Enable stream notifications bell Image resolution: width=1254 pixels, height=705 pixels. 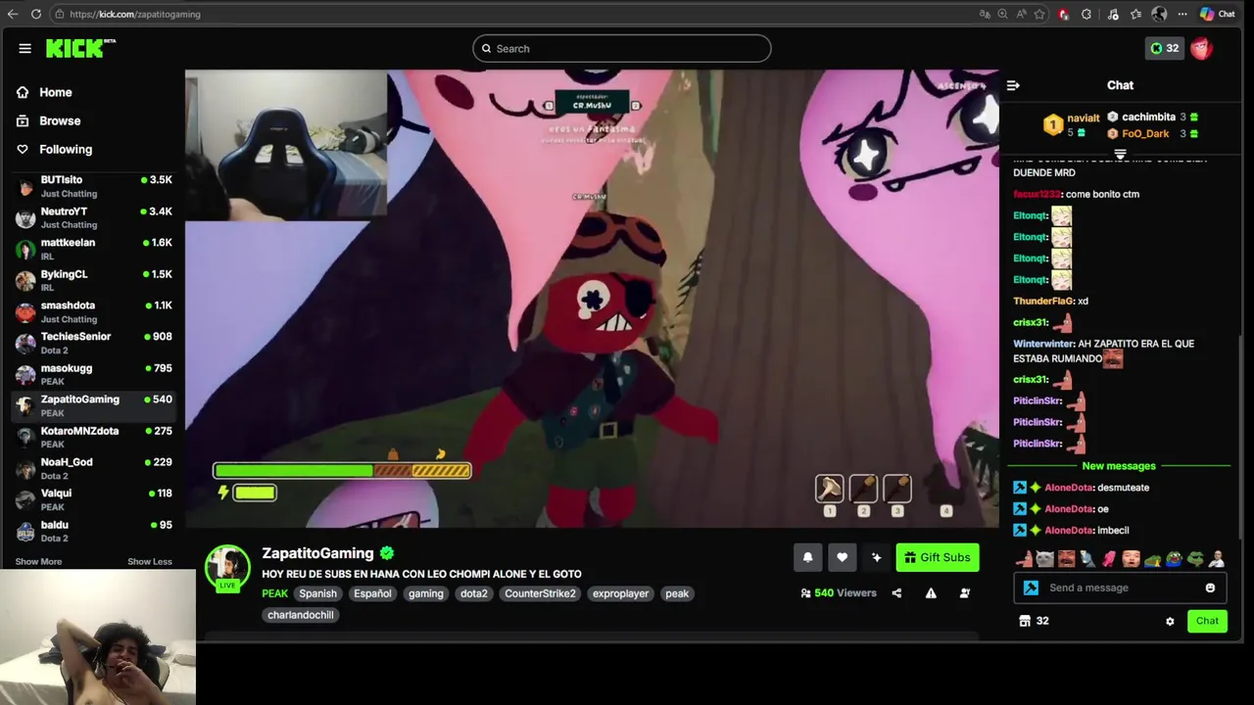(807, 557)
